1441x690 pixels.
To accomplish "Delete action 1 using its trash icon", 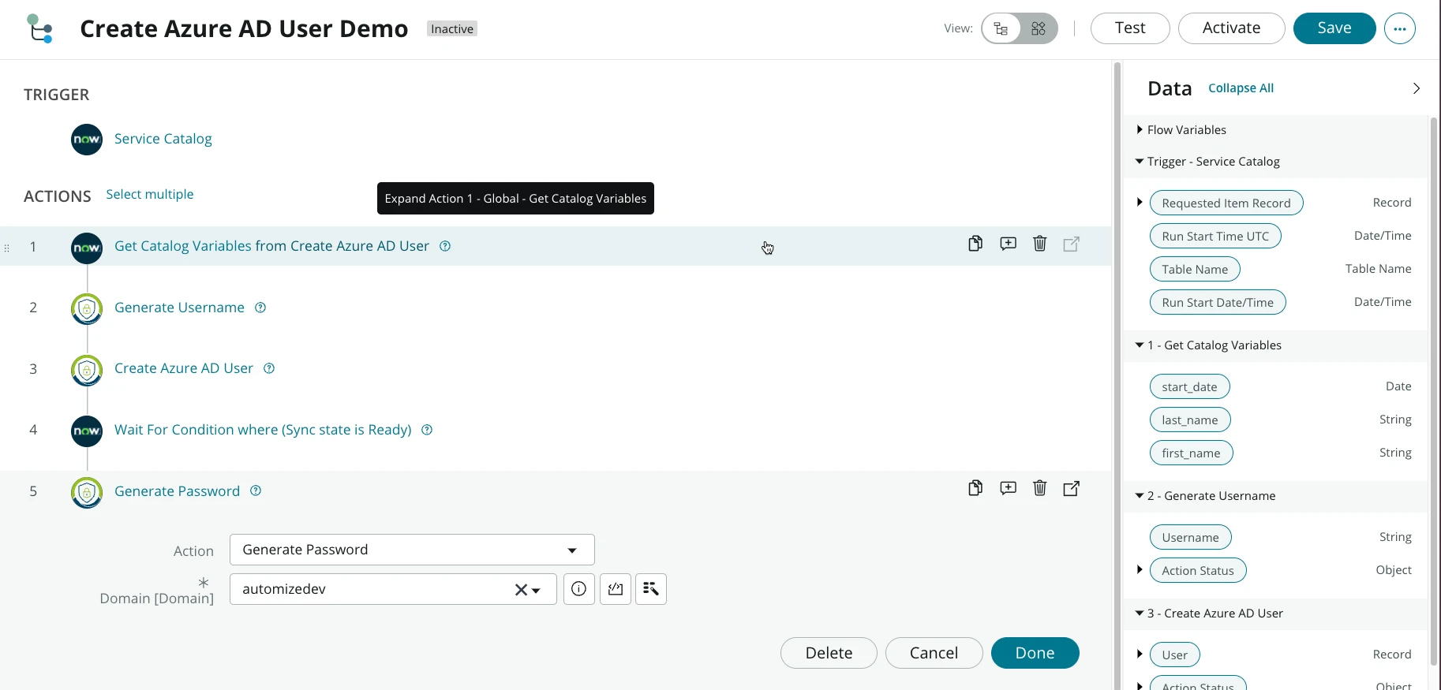I will 1039,244.
